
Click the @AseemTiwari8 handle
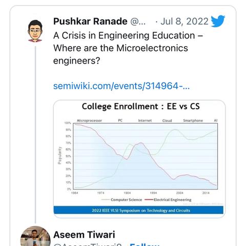point(88,244)
